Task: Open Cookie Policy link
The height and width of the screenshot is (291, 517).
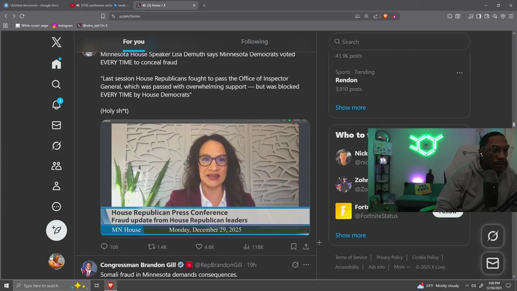Action: click(425, 257)
